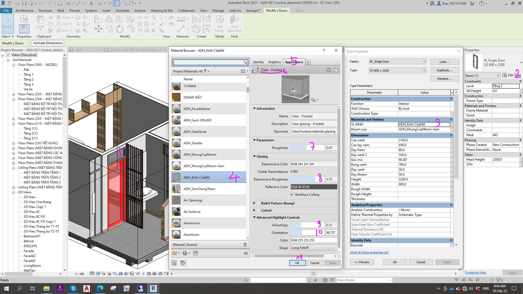The height and width of the screenshot is (294, 523).
Task: Click the Duplicate button in Type Properties
Action: pos(444,70)
